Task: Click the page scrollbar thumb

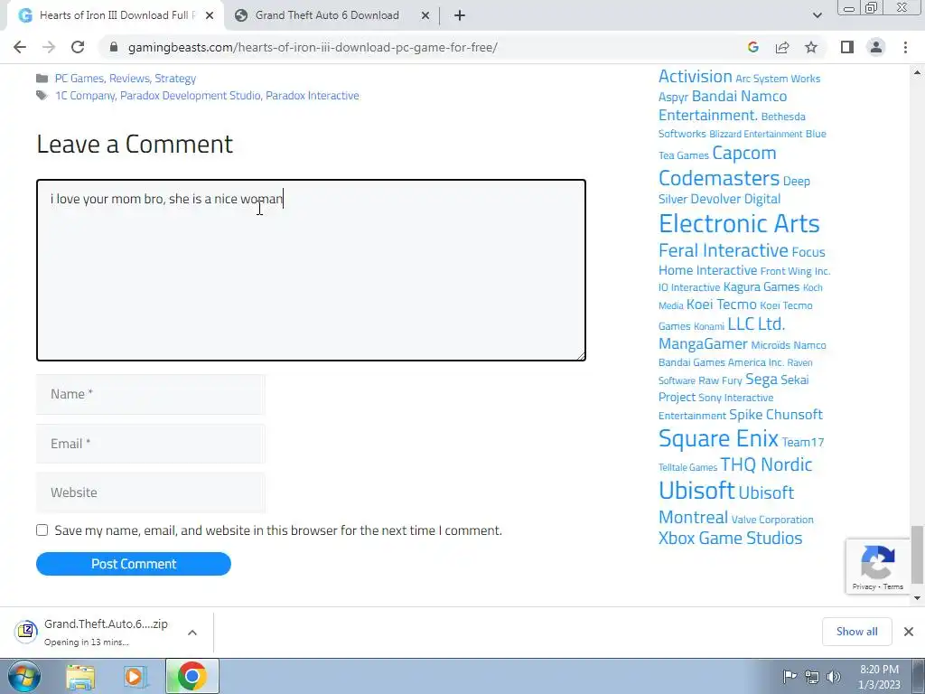Action: (x=916, y=554)
